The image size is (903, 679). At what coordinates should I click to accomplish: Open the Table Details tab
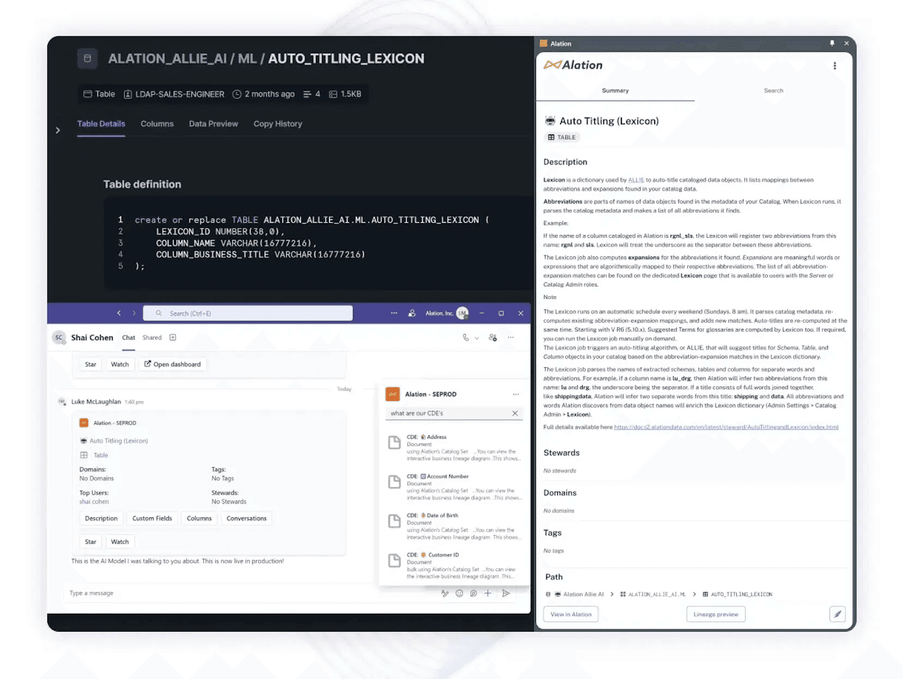coord(101,124)
